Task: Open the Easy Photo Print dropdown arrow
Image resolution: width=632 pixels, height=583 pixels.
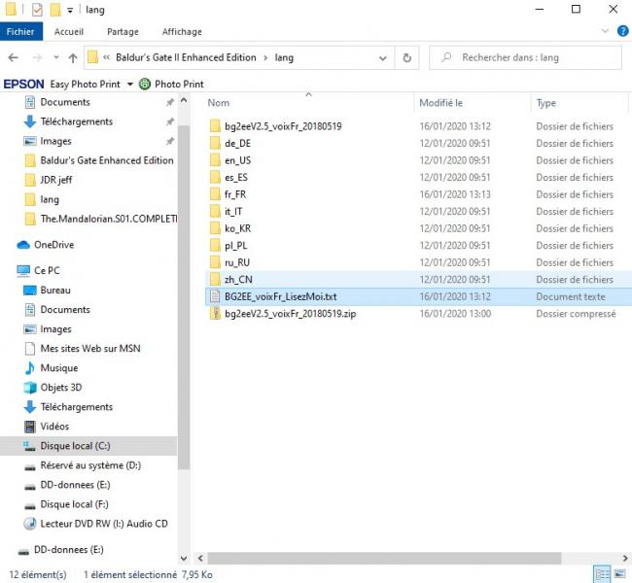Action: pos(130,85)
